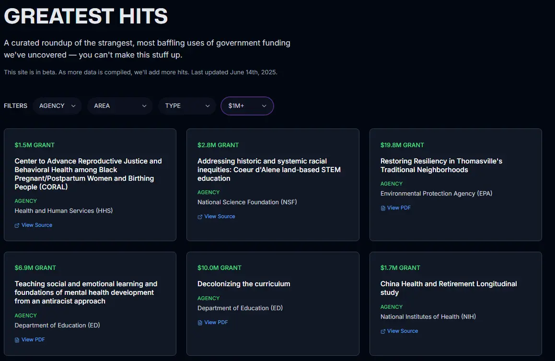The height and width of the screenshot is (361, 555).
Task: Click the external-link icon in the China Health card
Action: click(x=383, y=331)
